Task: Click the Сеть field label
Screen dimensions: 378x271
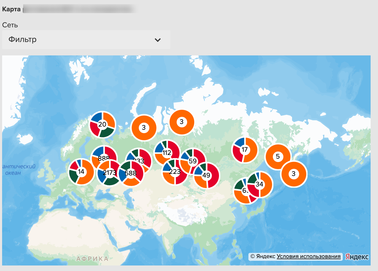Action: [x=10, y=25]
